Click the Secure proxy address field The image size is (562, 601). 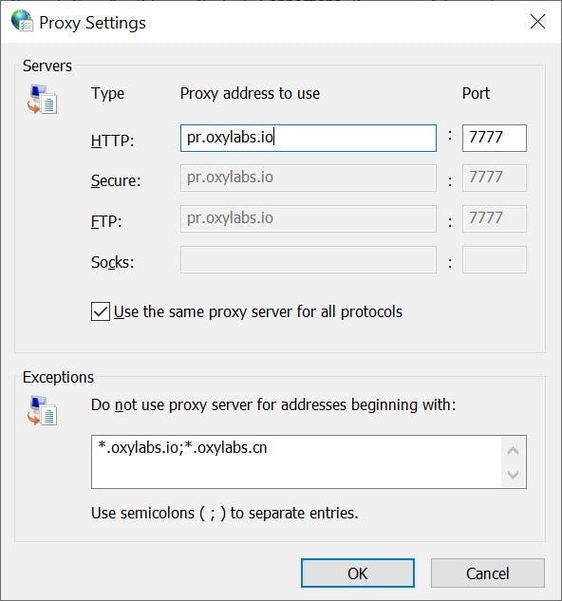coord(309,178)
